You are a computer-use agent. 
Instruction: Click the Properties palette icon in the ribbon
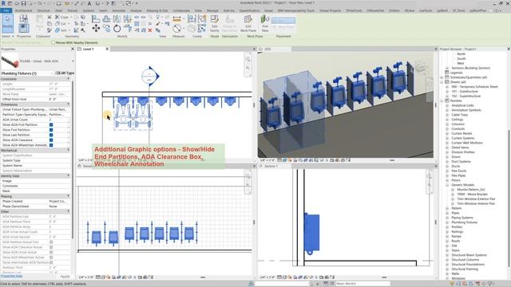(x=23, y=28)
